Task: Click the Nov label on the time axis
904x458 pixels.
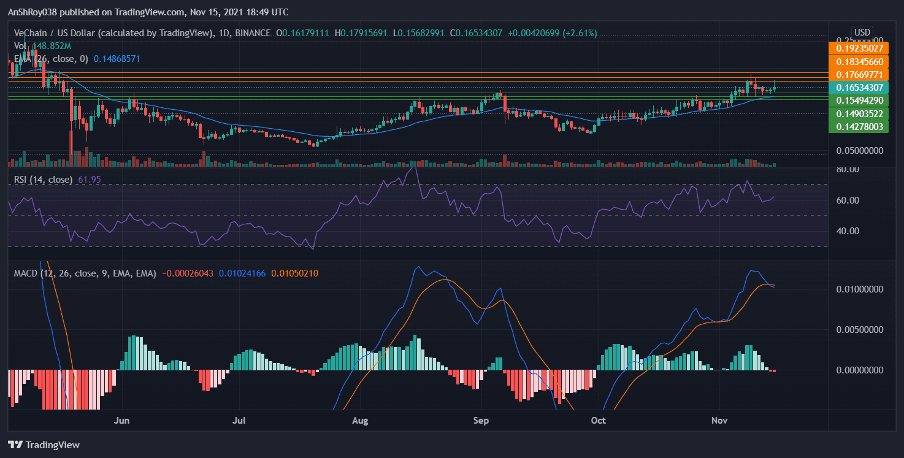Action: [719, 421]
